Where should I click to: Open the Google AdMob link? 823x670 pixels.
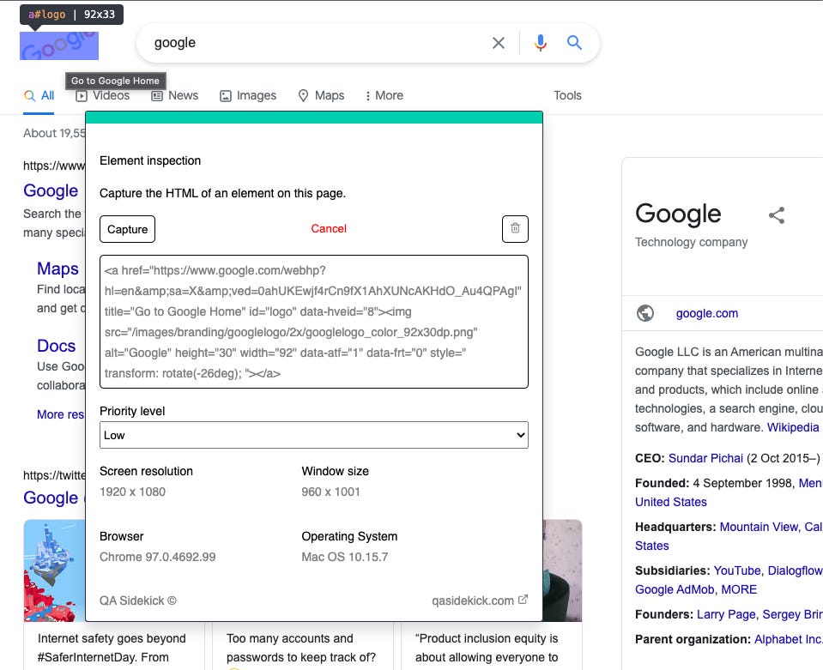point(675,589)
